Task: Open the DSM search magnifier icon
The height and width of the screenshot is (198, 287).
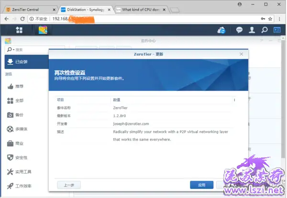Action: [265, 30]
